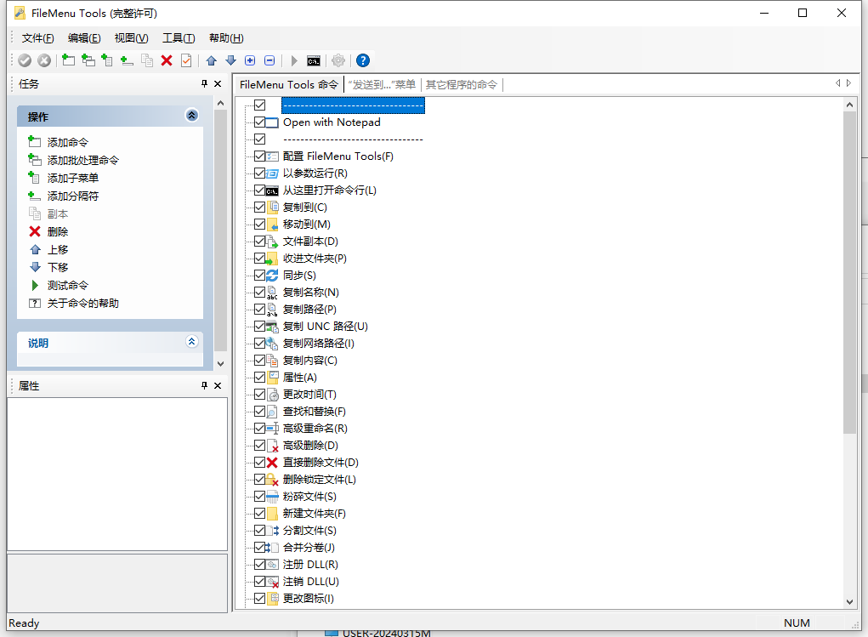Click the tab strip scroll-right arrow

848,83
